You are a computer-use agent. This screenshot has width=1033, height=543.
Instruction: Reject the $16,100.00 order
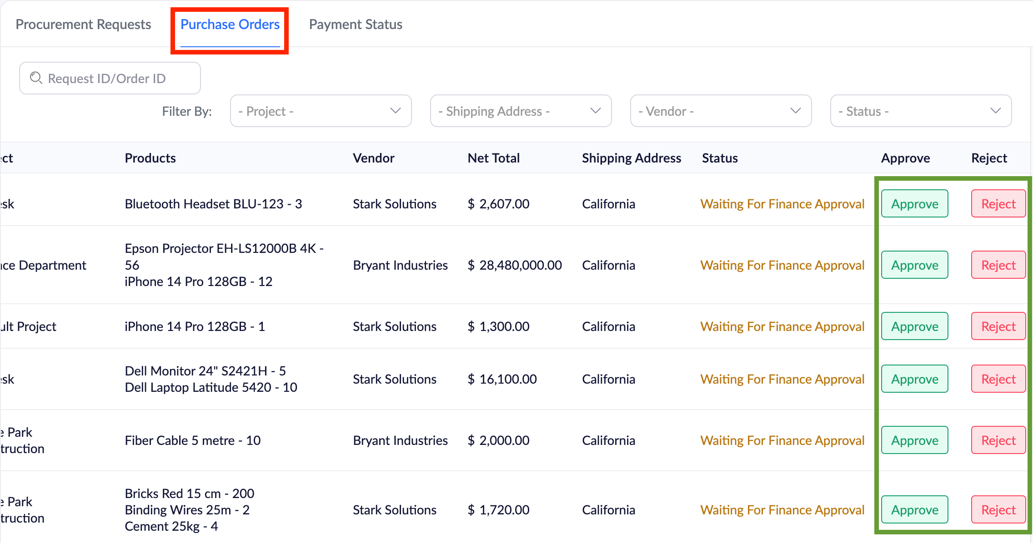(x=998, y=379)
